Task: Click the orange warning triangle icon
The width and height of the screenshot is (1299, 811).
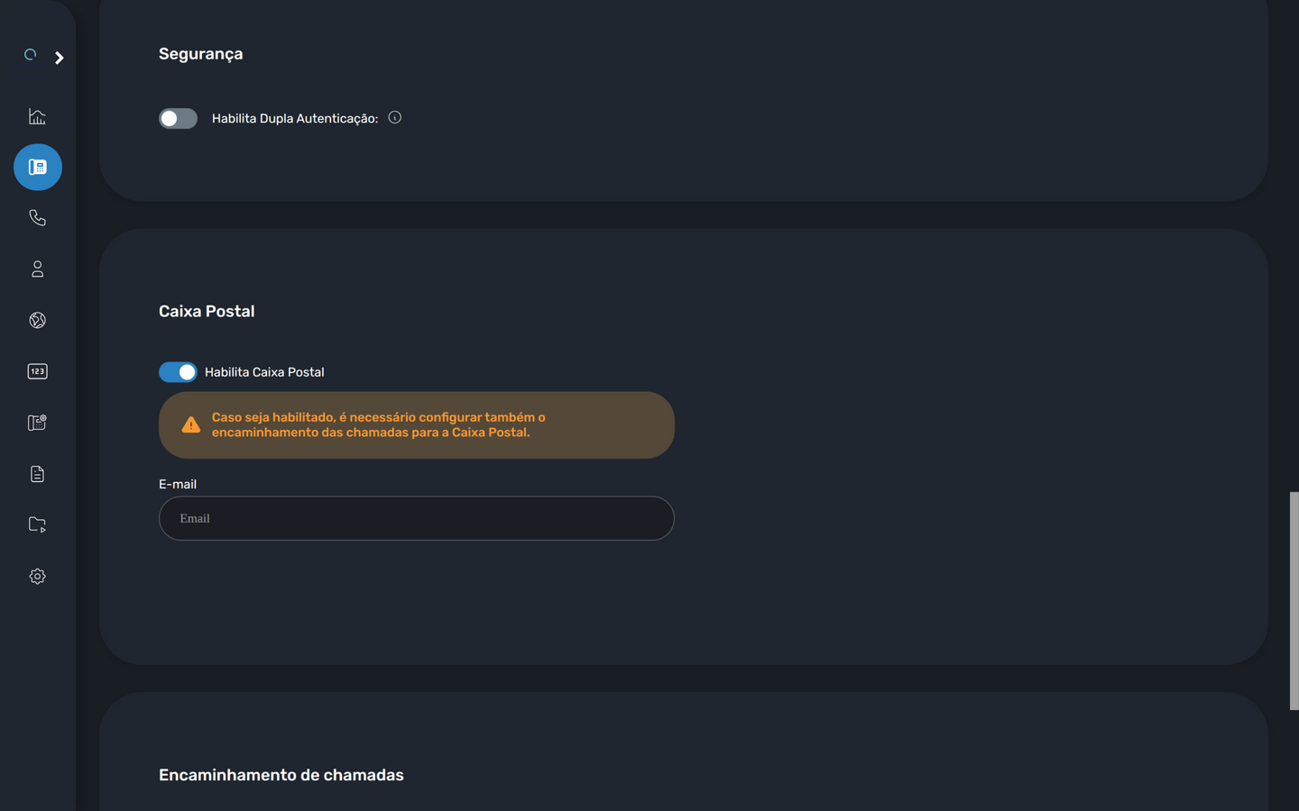Action: pos(190,424)
